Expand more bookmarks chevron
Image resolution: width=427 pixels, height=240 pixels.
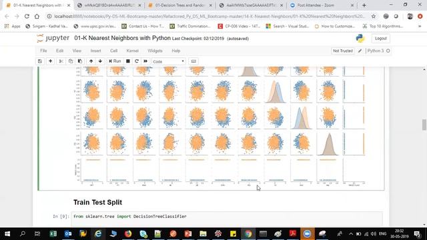(x=420, y=26)
